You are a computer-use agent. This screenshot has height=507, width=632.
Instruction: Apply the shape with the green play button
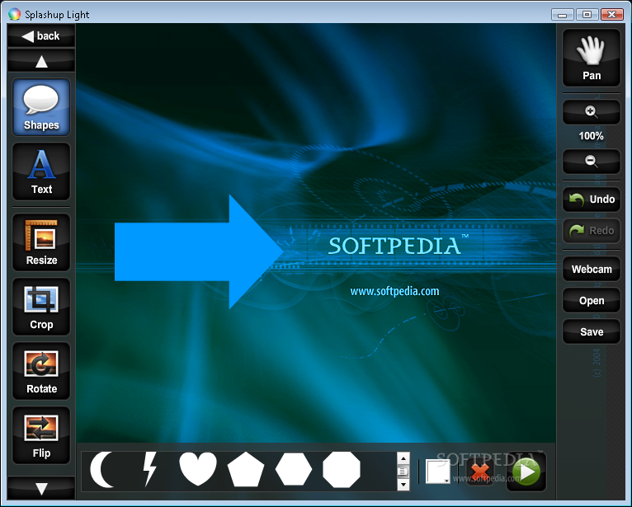point(526,472)
